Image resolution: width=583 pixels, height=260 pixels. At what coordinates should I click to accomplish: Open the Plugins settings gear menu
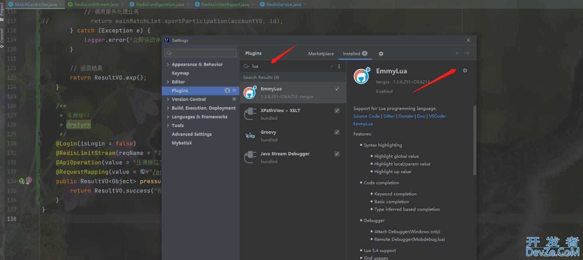point(381,53)
